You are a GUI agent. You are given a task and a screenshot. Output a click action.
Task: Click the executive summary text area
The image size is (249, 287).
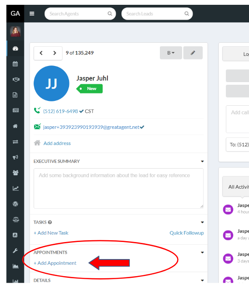click(x=119, y=188)
